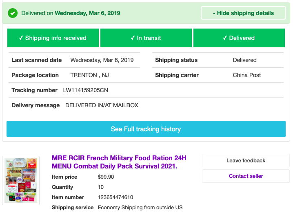This screenshot has width=293, height=217.
Task: Click the item number 123654474610
Action: [x=115, y=197]
